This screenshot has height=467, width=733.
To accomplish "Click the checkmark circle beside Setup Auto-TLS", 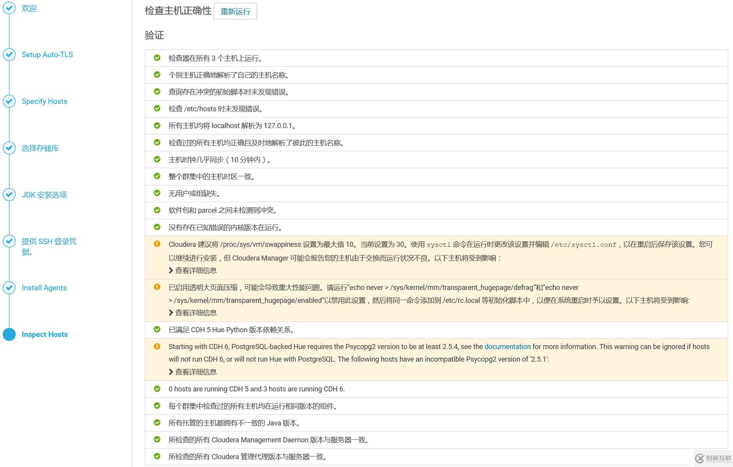I will point(9,54).
